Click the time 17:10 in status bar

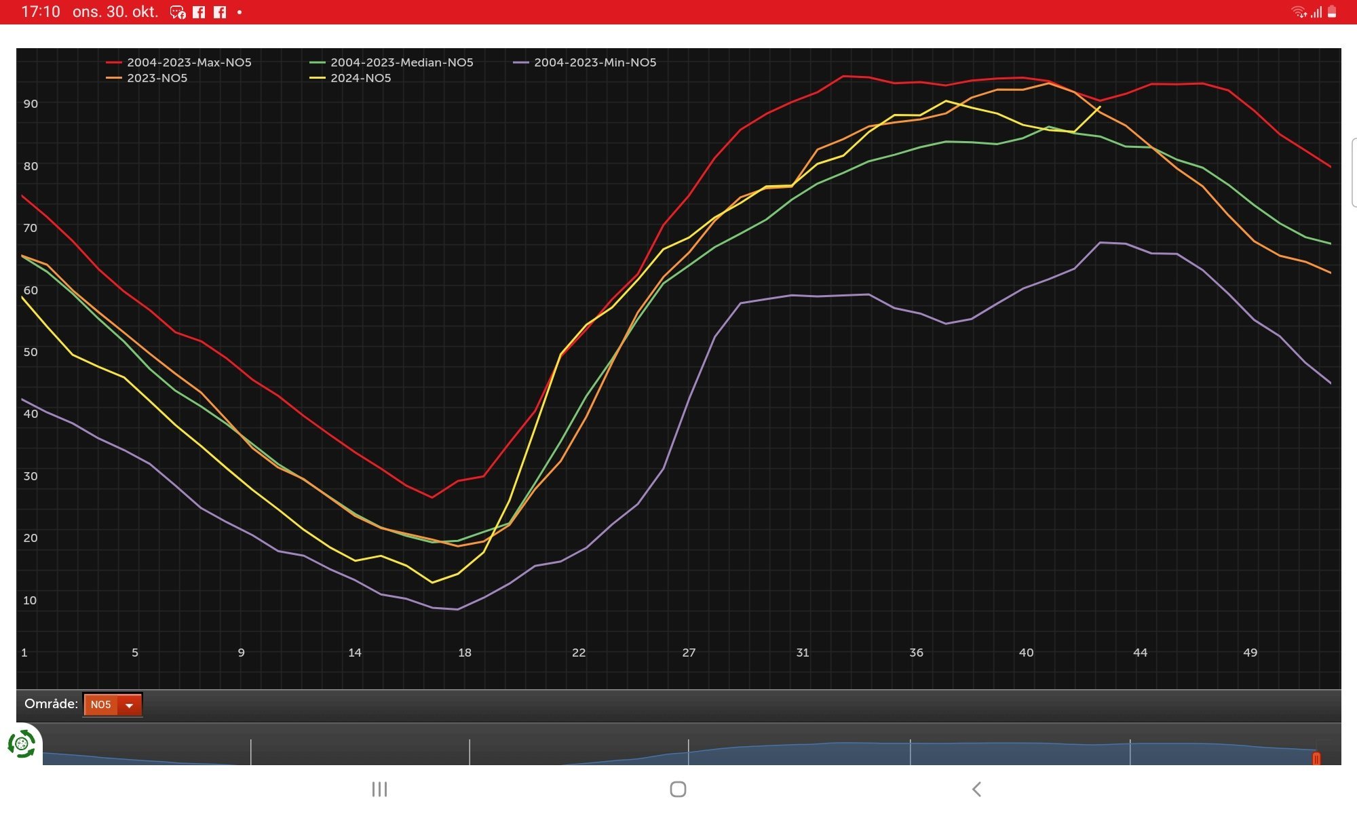pos(41,12)
